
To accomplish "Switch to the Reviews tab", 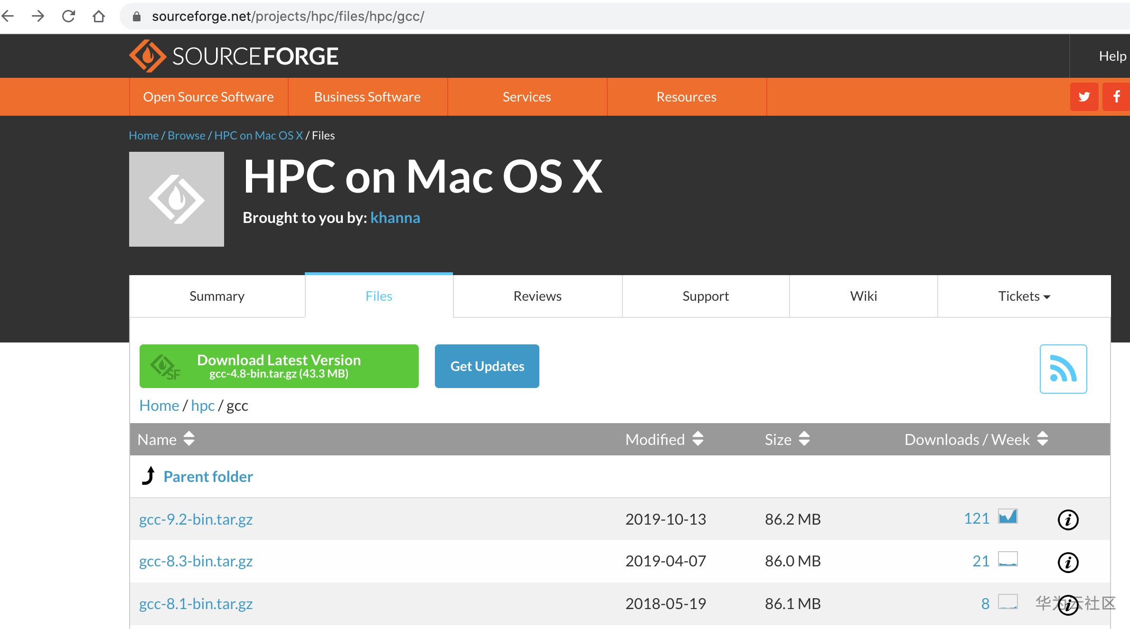I will click(537, 296).
